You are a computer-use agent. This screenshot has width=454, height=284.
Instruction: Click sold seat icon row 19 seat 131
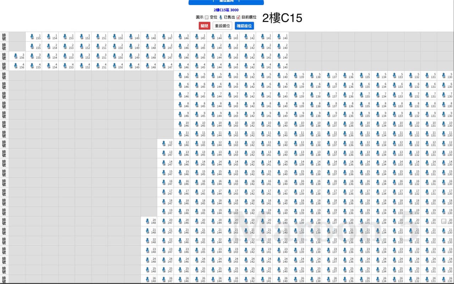tap(428, 212)
